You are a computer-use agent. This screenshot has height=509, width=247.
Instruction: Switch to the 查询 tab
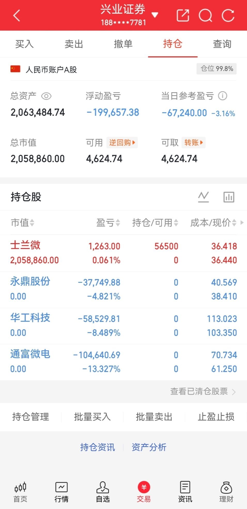pyautogui.click(x=222, y=44)
